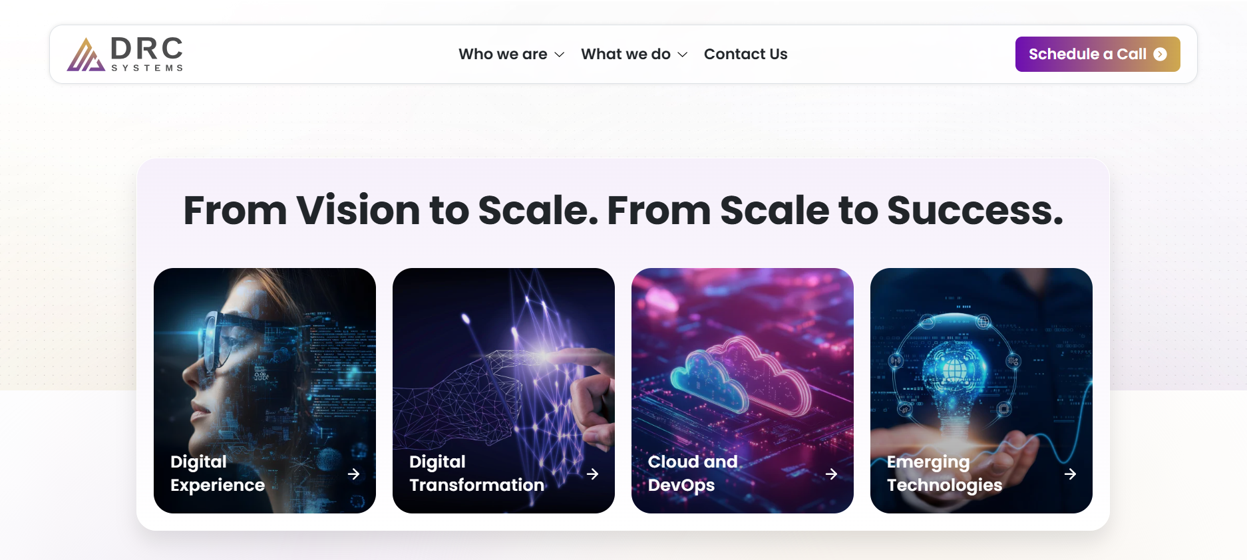Select the Cloud and DevOps card image
Screen dimensions: 1247x560
(x=742, y=359)
